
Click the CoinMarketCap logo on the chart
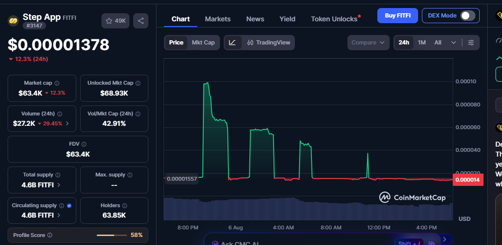coord(412,197)
